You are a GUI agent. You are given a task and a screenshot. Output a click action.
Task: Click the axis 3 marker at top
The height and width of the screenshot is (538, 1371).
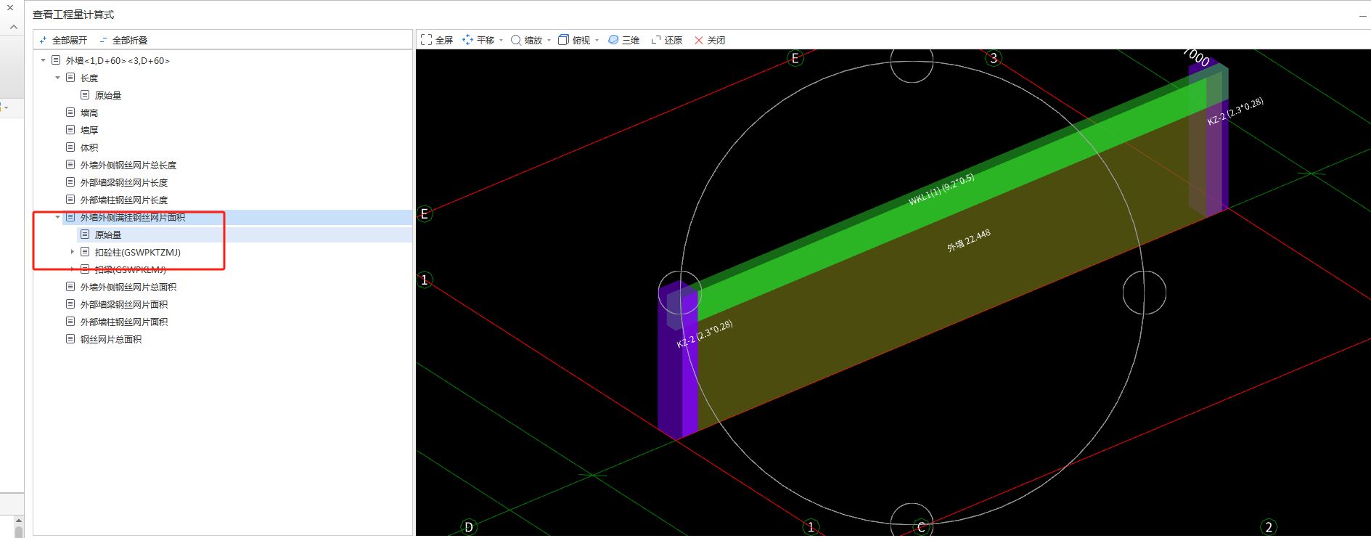(x=994, y=58)
